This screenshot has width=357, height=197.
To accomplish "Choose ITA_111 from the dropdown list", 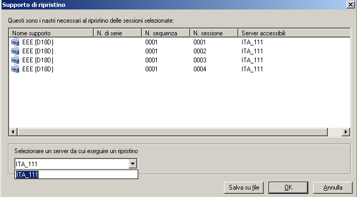I will click(76, 174).
